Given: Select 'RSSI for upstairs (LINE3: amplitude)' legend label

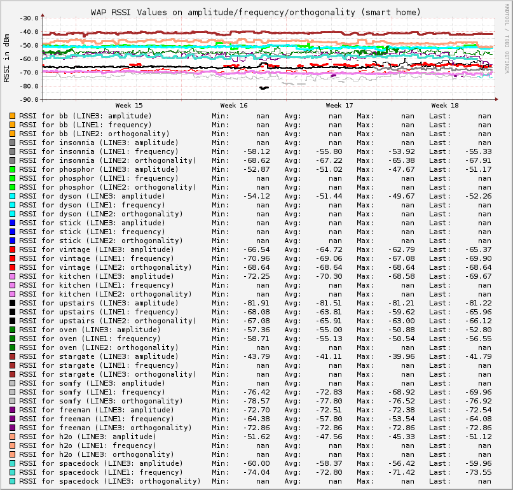Looking at the screenshot, I should tap(99, 303).
